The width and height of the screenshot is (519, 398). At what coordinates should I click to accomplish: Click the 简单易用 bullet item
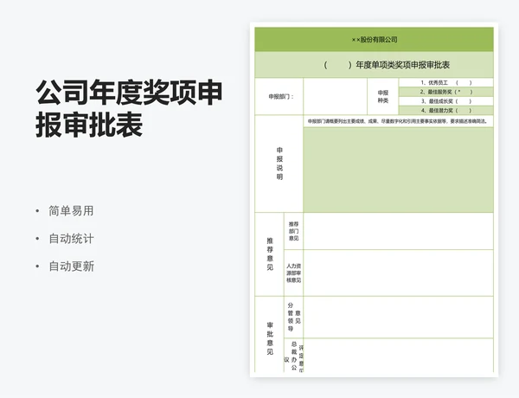71,210
